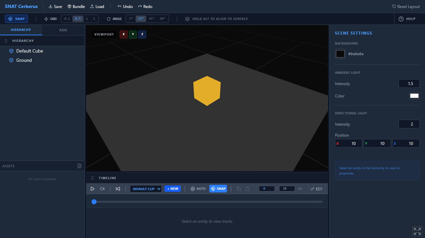Edit directional light Z position
425x238 pixels.
tap(406, 143)
